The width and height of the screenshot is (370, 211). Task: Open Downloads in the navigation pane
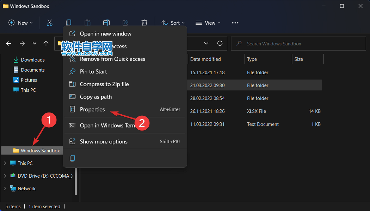point(32,60)
